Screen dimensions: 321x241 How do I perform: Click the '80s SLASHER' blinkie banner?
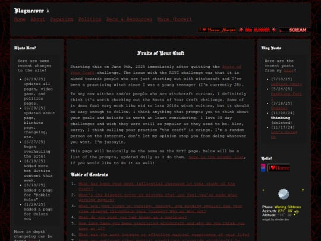(257, 30)
